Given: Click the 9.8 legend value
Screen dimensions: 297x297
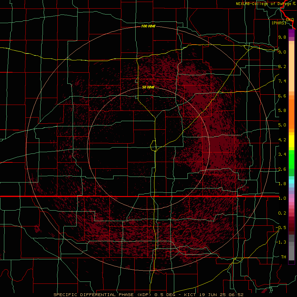Looking at the screenshot, I should [282, 37].
